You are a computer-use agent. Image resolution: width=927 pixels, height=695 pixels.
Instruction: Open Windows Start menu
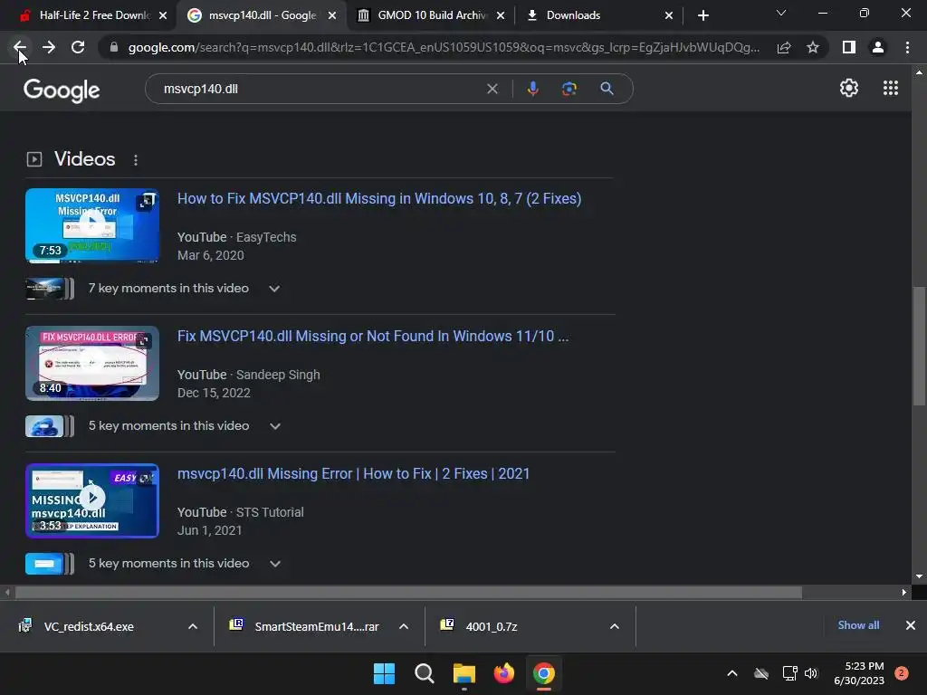(384, 673)
